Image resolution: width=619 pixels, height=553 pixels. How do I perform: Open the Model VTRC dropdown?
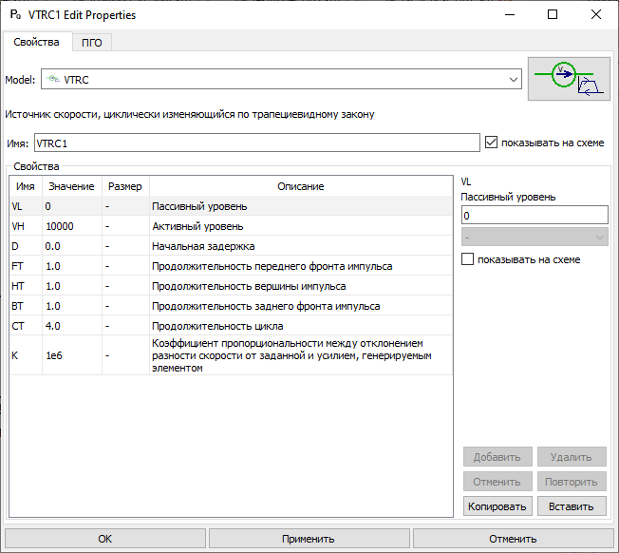tap(281, 80)
